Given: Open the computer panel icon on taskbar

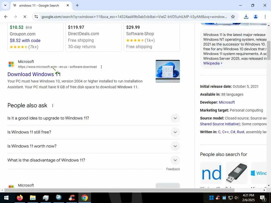Looking at the screenshot, I should 46,198.
